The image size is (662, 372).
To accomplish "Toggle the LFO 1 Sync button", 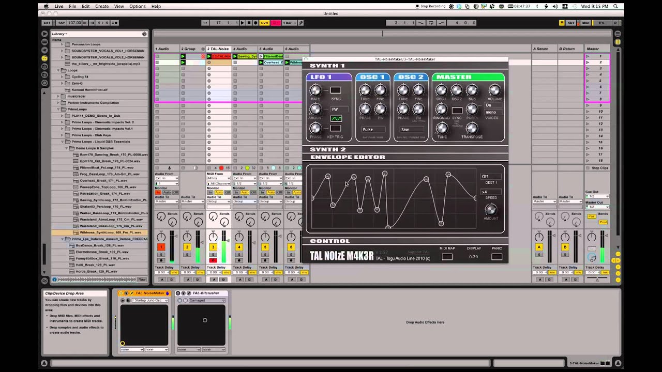I will [336, 90].
